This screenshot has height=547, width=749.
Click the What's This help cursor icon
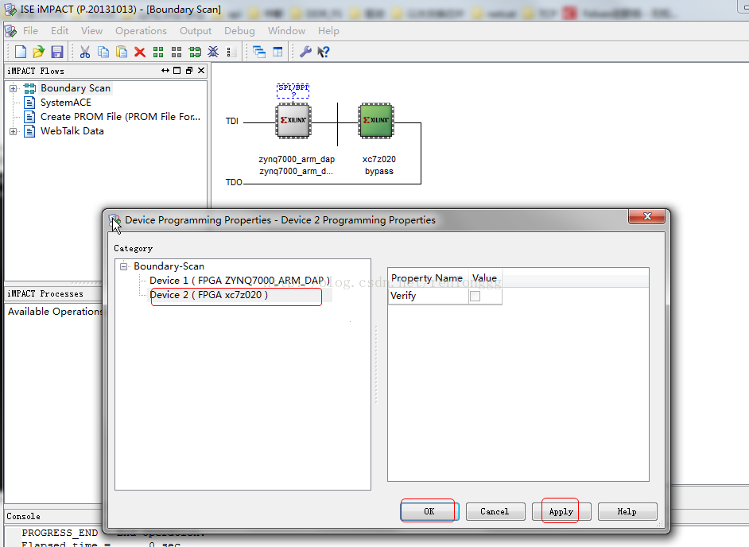coord(324,52)
